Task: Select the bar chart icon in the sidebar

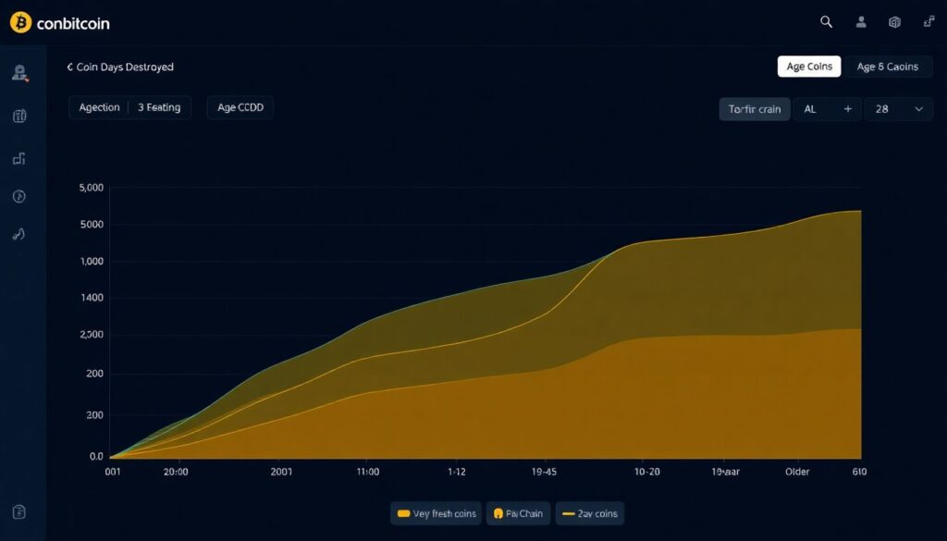Action: [x=18, y=158]
